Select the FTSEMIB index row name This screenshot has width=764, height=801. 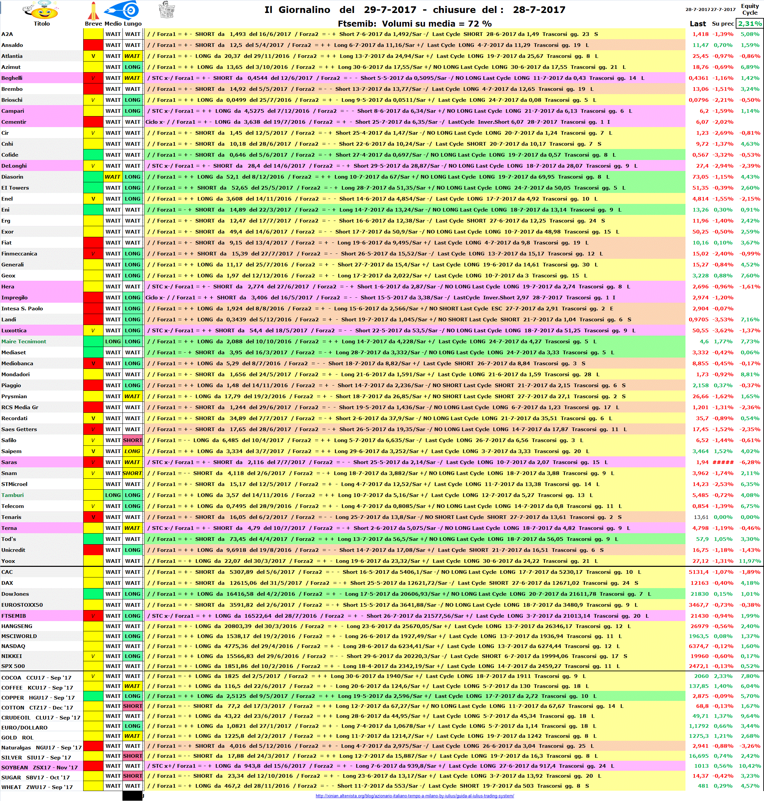click(42, 616)
